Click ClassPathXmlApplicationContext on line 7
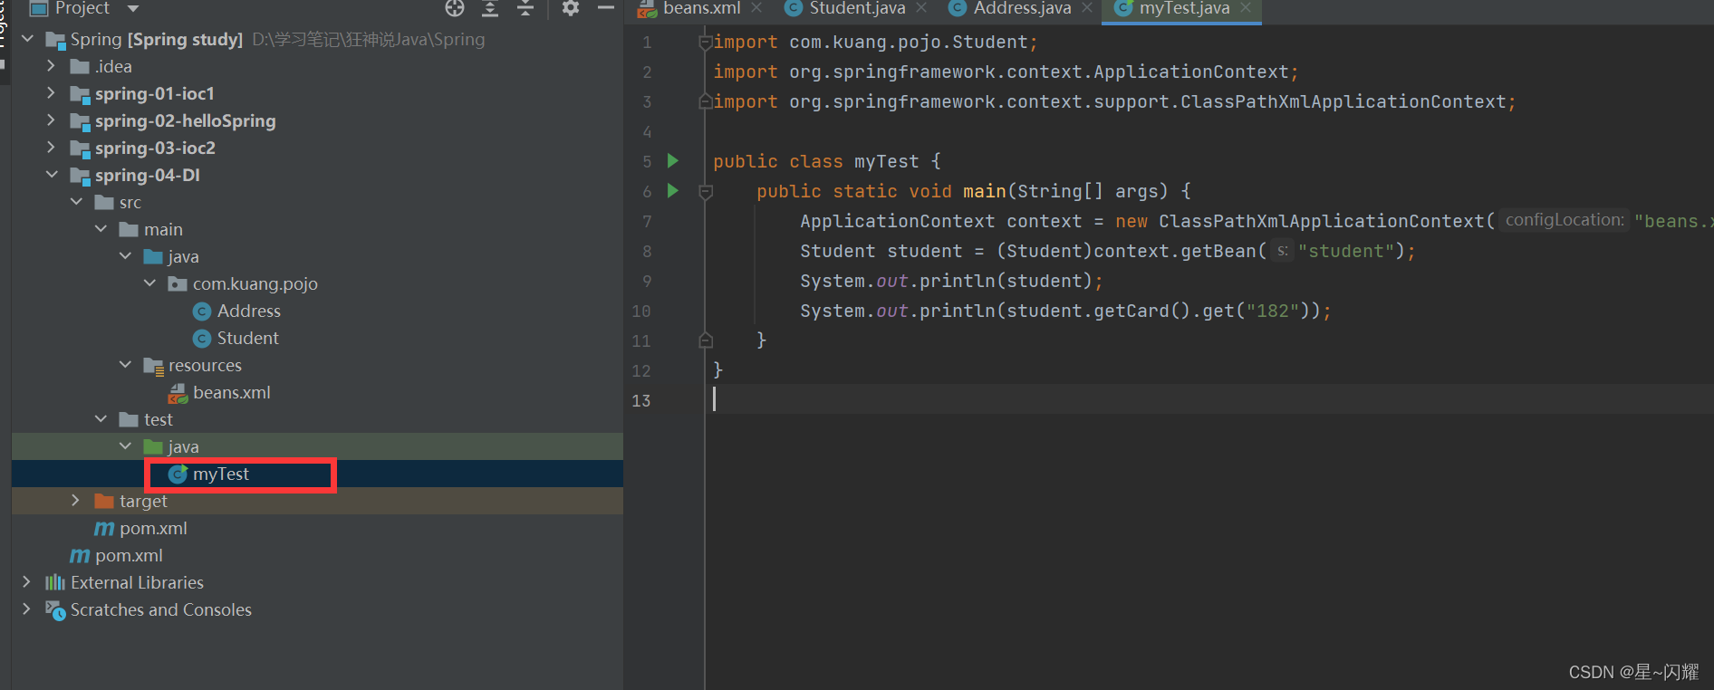 tap(1322, 221)
